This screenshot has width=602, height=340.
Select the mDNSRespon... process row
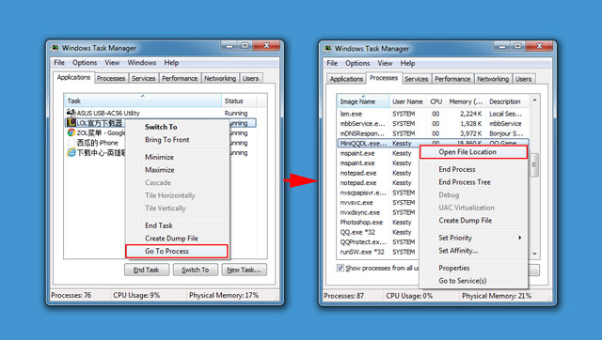[x=433, y=133]
